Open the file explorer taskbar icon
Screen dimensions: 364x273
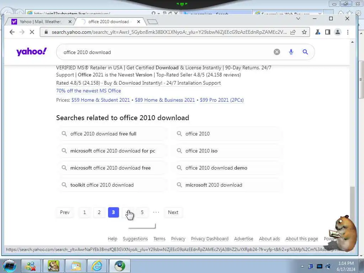tap(75, 266)
